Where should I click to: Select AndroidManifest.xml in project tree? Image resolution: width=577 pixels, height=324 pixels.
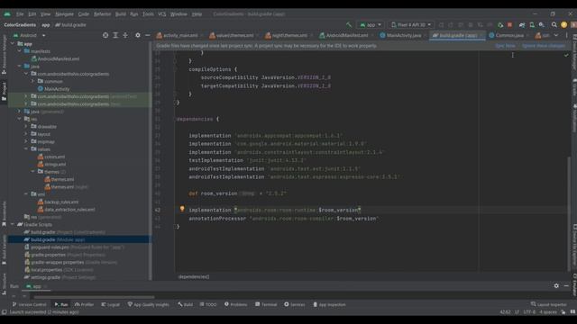[x=55, y=58]
